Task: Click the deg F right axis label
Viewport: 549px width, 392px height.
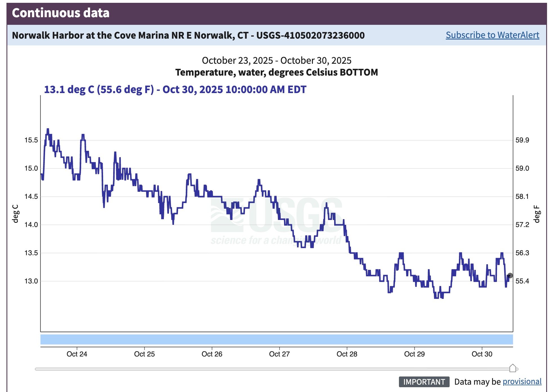Action: [537, 214]
